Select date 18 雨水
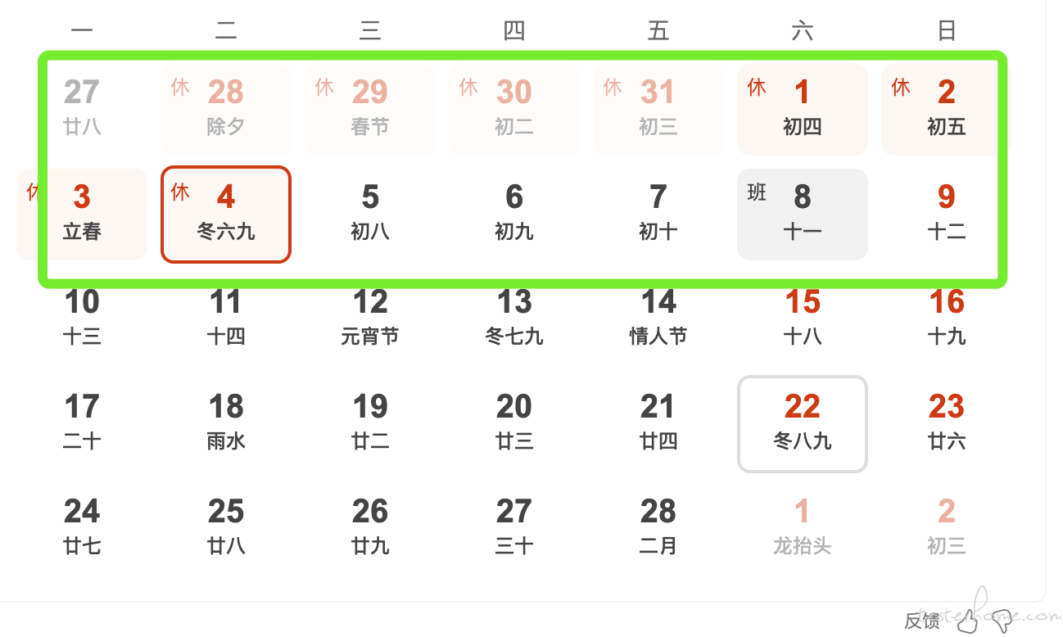 pyautogui.click(x=226, y=424)
